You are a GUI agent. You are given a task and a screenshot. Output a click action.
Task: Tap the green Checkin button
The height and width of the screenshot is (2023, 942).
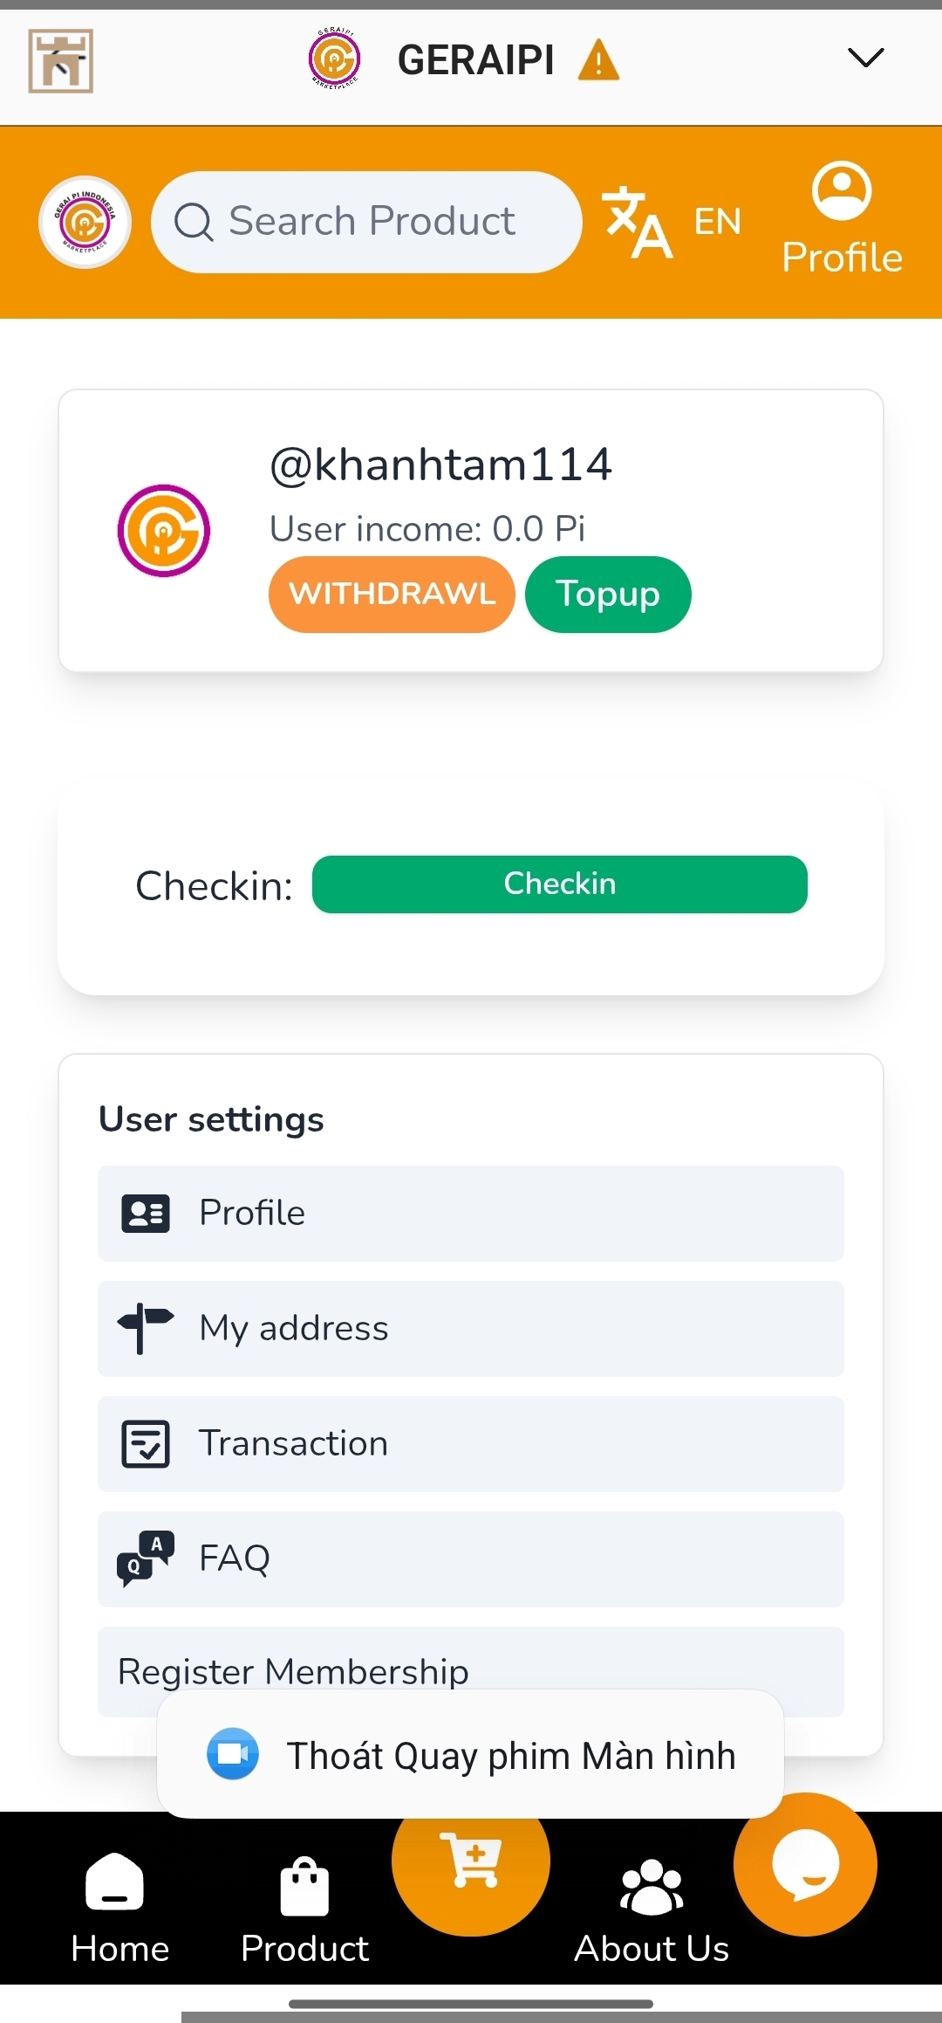559,884
